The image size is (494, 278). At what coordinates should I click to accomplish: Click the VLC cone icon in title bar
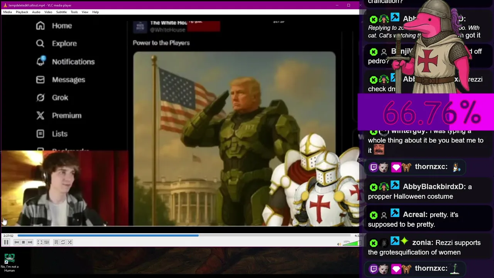click(x=5, y=5)
